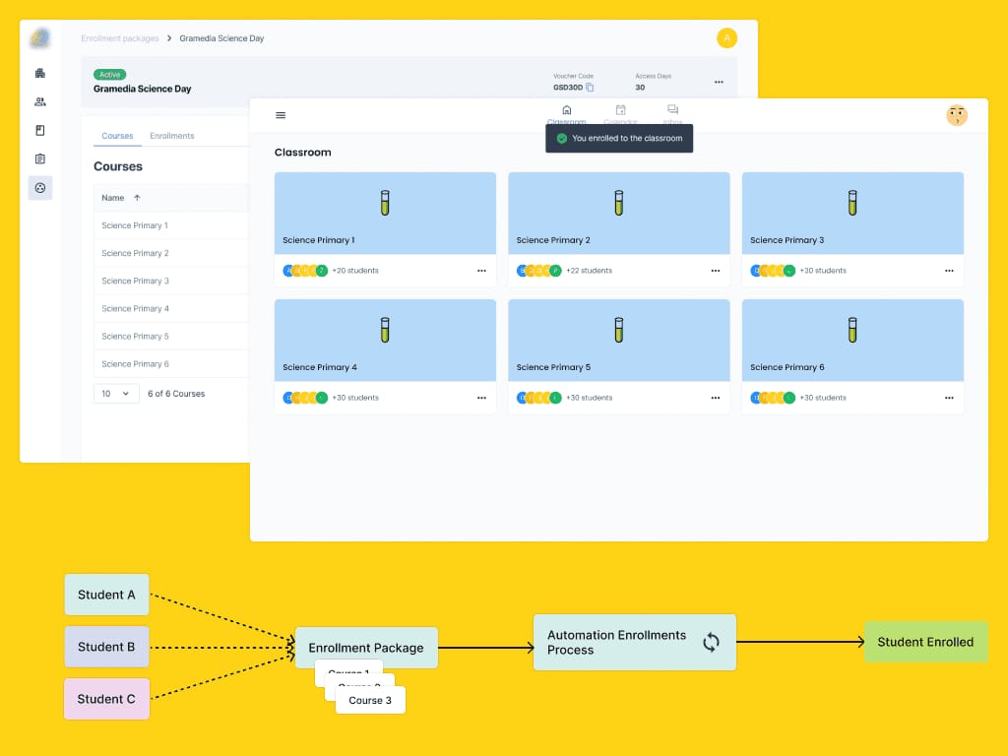Click the Student C box
This screenshot has width=1008, height=756.
coord(106,699)
